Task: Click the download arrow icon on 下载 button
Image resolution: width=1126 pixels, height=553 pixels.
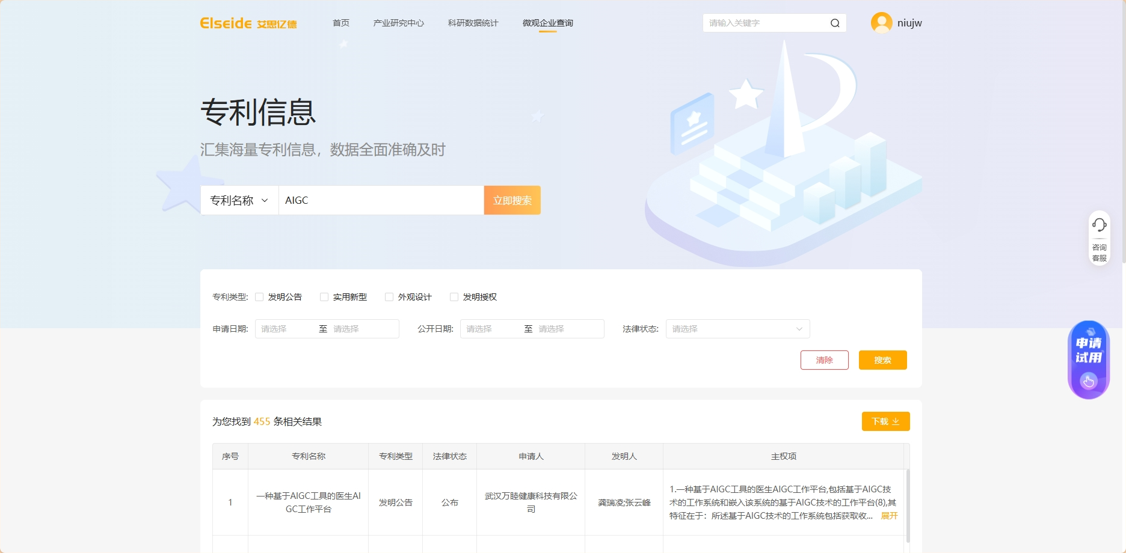Action: (x=896, y=421)
